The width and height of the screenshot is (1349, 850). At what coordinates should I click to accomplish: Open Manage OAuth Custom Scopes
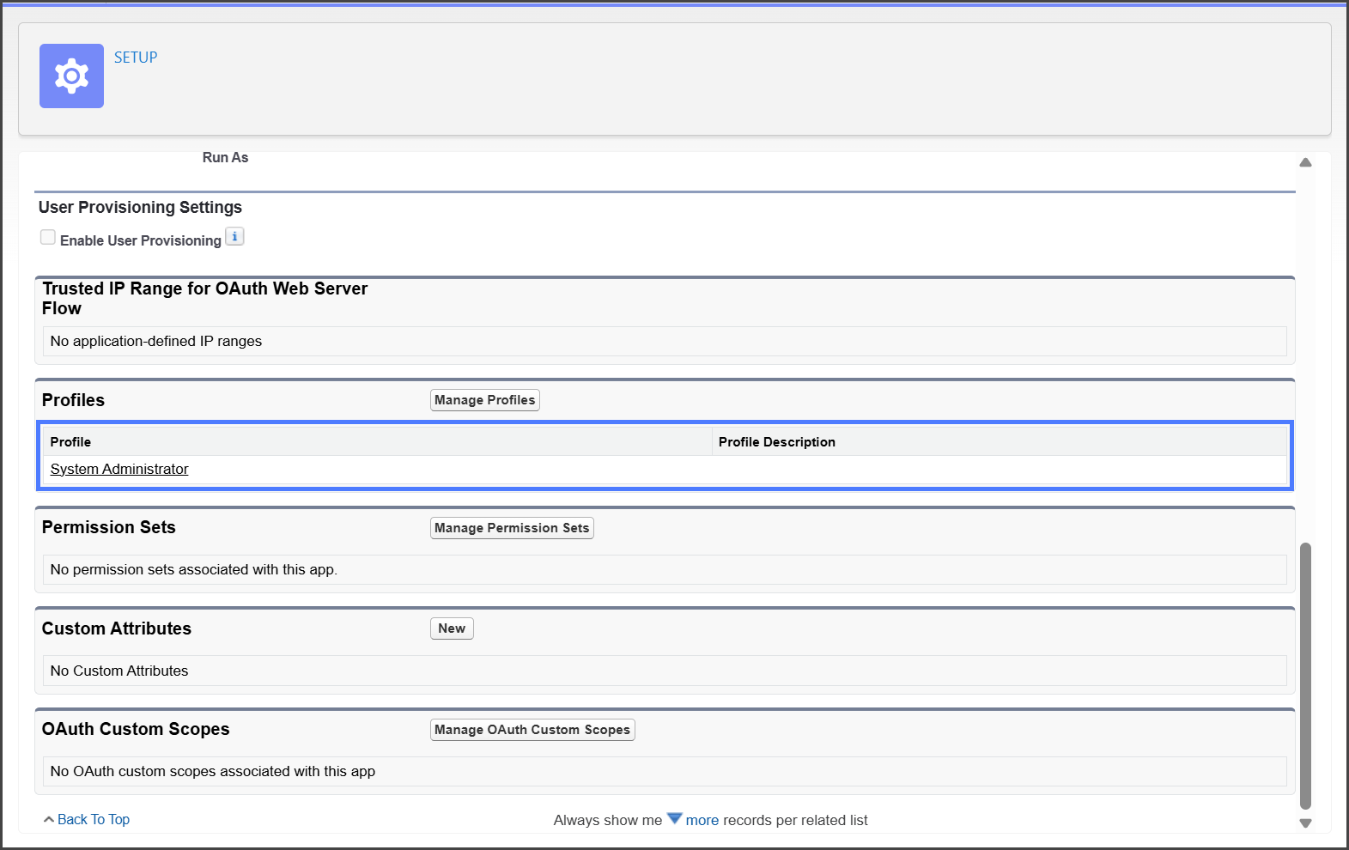(x=532, y=730)
